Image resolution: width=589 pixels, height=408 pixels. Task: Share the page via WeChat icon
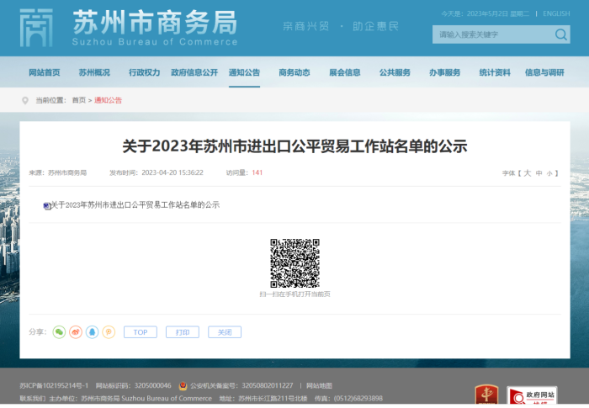[x=59, y=332]
